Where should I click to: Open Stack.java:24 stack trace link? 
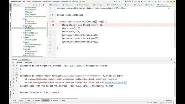tap(108, 79)
